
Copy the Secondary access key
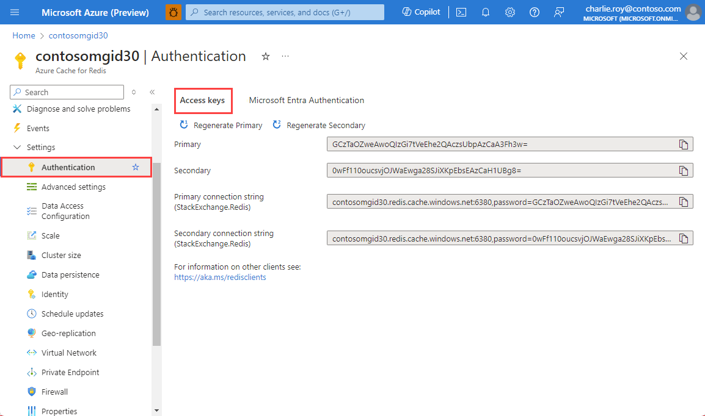click(684, 170)
